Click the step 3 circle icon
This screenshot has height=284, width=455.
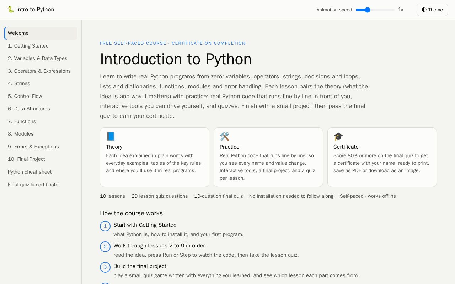[105, 267]
